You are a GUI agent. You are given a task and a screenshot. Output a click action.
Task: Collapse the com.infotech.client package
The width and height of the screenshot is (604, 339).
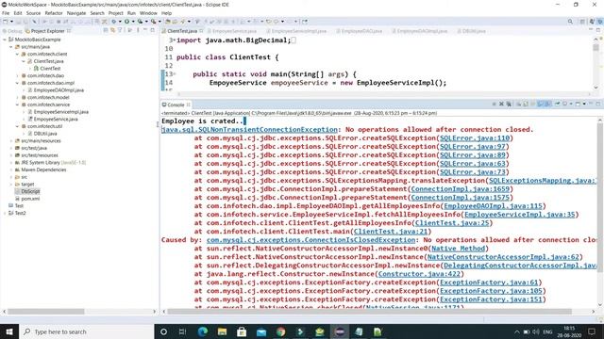point(17,55)
